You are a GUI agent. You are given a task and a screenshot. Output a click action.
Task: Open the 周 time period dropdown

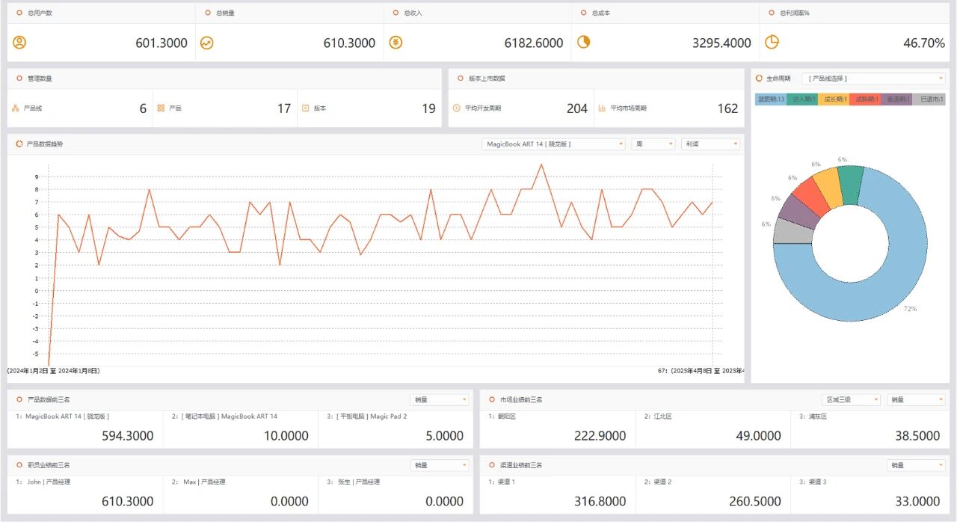(x=653, y=144)
